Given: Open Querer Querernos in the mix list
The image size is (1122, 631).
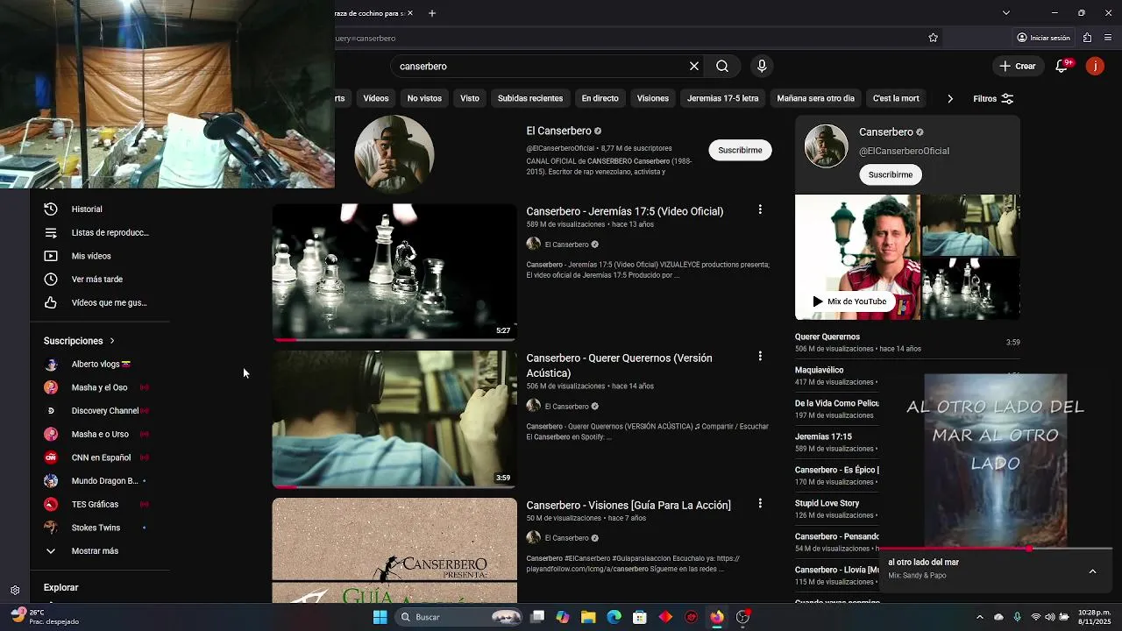Looking at the screenshot, I should click(907, 342).
